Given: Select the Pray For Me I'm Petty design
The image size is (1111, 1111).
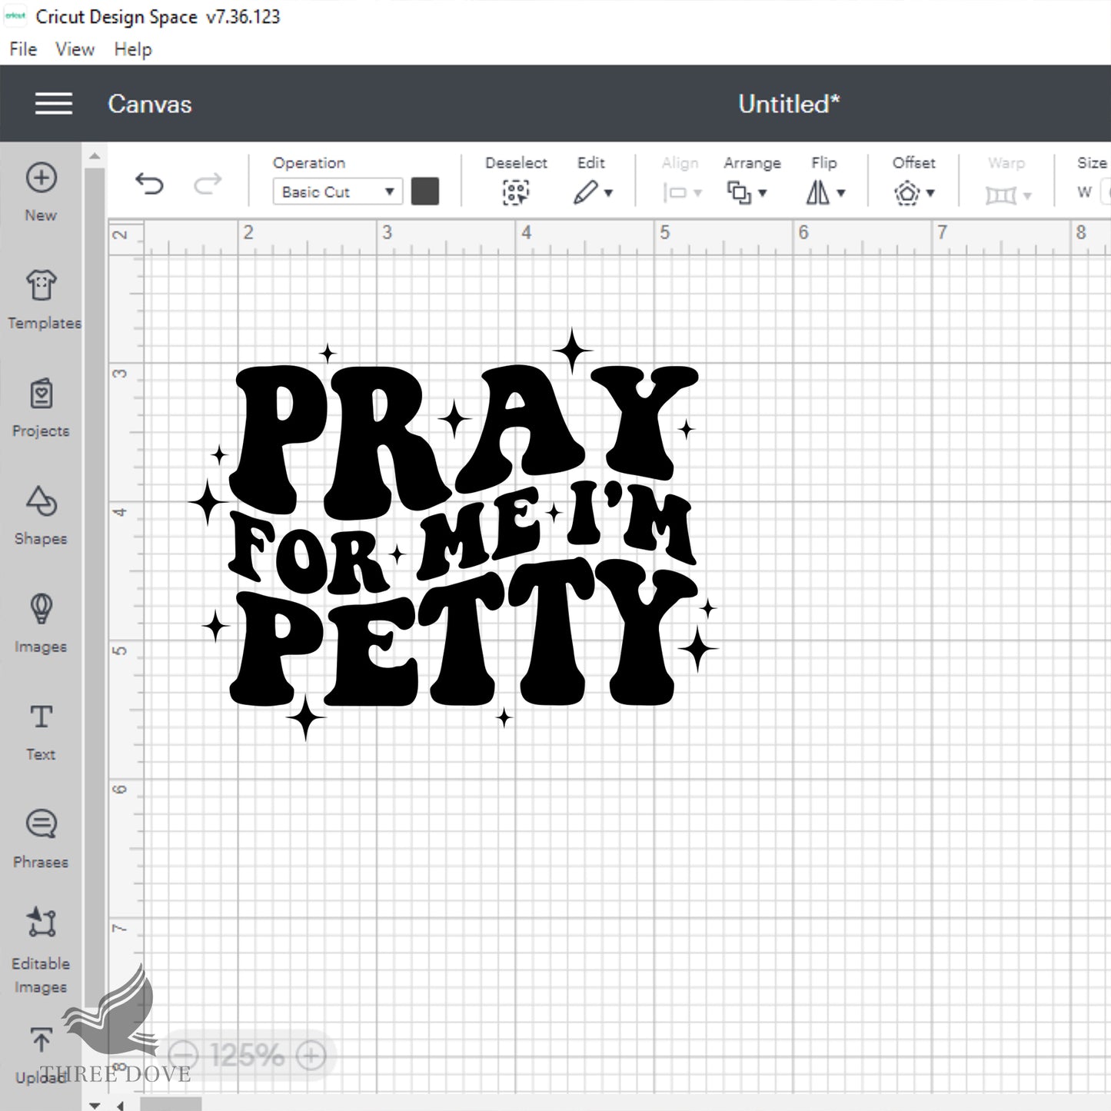Looking at the screenshot, I should [454, 534].
